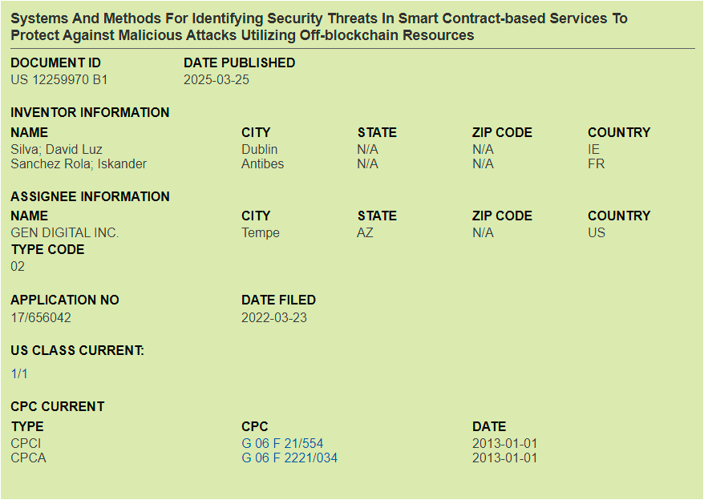Image resolution: width=704 pixels, height=500 pixels.
Task: Select inventor name Silva; David Luz
Action: click(x=55, y=149)
